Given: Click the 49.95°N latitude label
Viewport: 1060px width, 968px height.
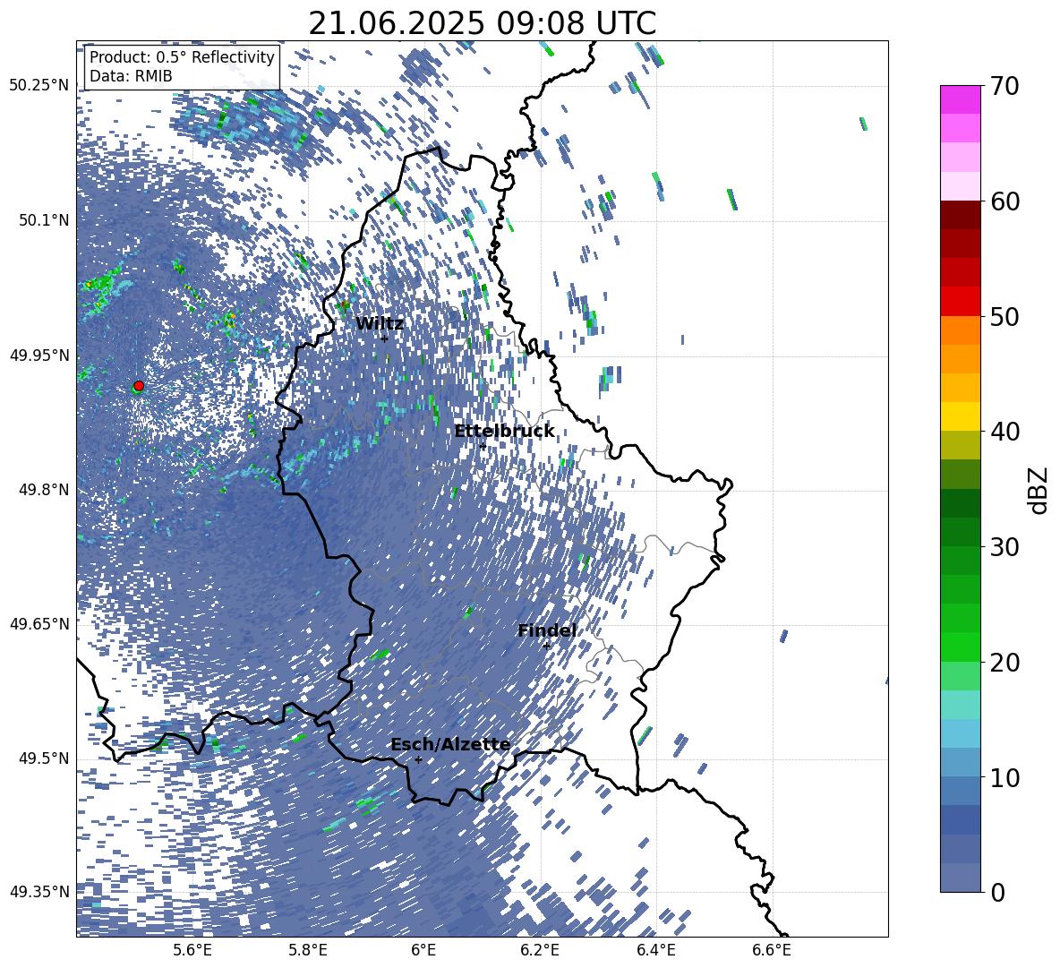Looking at the screenshot, I should pos(39,356).
